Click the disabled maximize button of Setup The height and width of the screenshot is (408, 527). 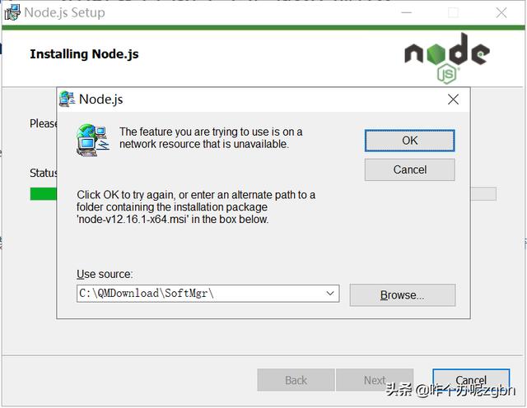click(454, 13)
